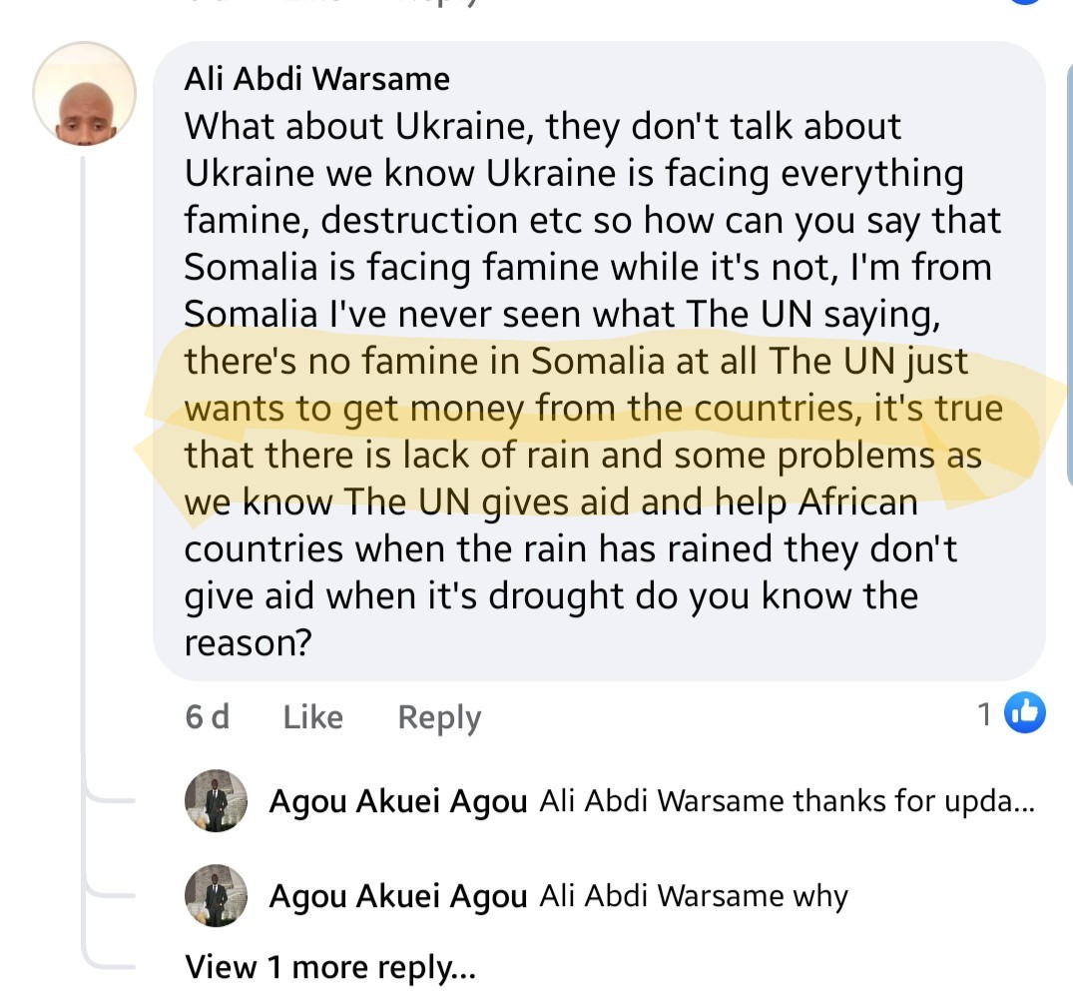
Task: Click the commenter name Ali Abdi Warsame
Action: [x=316, y=79]
